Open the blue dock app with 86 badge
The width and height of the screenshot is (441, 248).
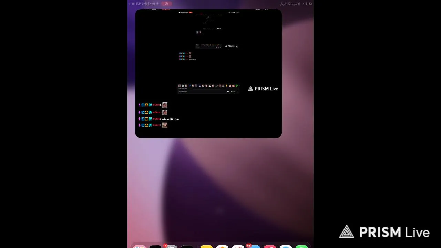254,247
